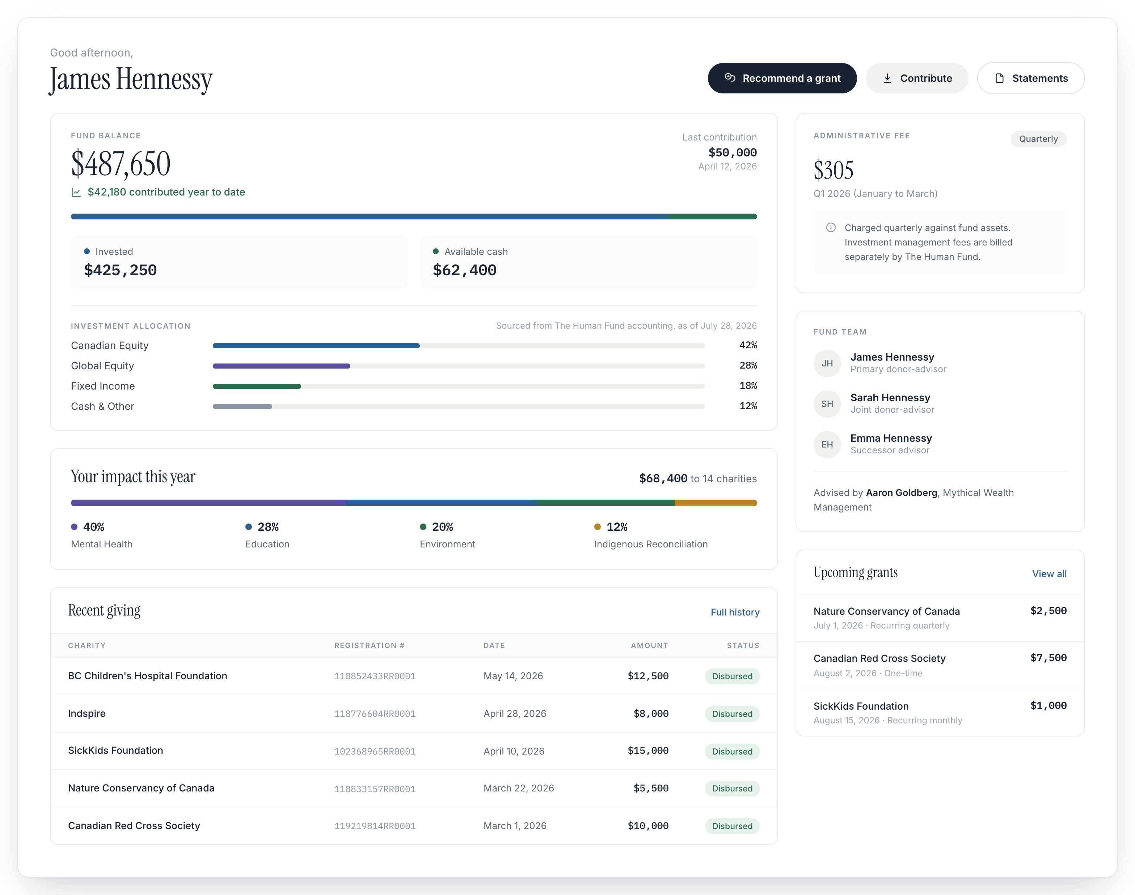Click the amber dot beside 12% Indigenous Reconciliation
Screen dimensions: 1135x895
click(598, 527)
